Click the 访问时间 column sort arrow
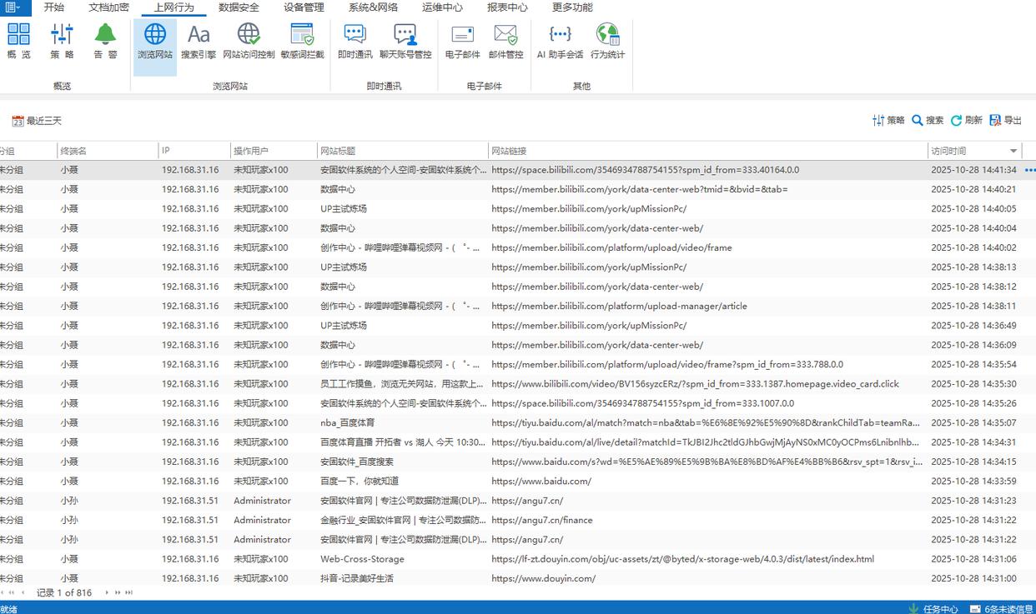Screen dimensions: 1036x614 1013,151
